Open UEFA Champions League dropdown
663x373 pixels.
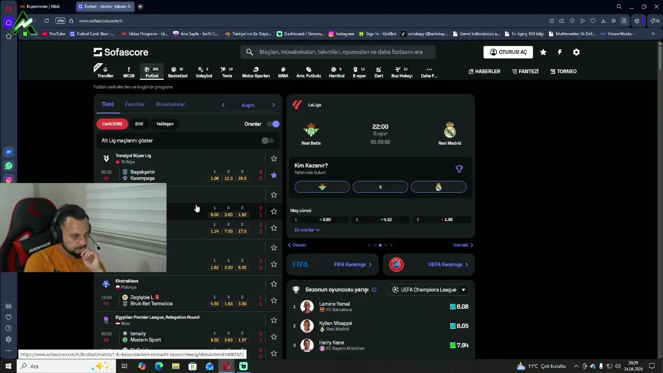tap(429, 290)
